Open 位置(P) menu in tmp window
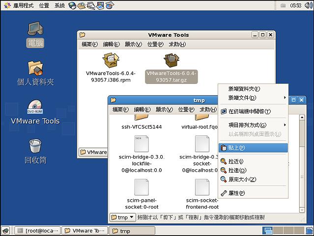The height and width of the screenshot is (236, 314). coord(186,109)
